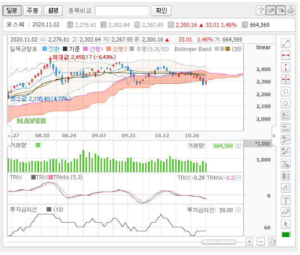The image size is (300, 255).
Task: Select the text annotation T tool
Action: [x=285, y=200]
